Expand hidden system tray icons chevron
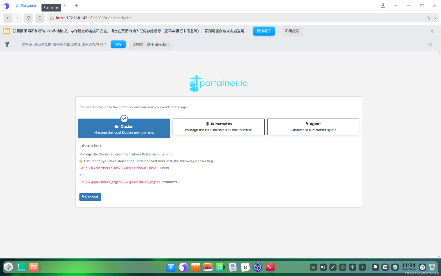Image resolution: width=441 pixels, height=276 pixels. 362,267
